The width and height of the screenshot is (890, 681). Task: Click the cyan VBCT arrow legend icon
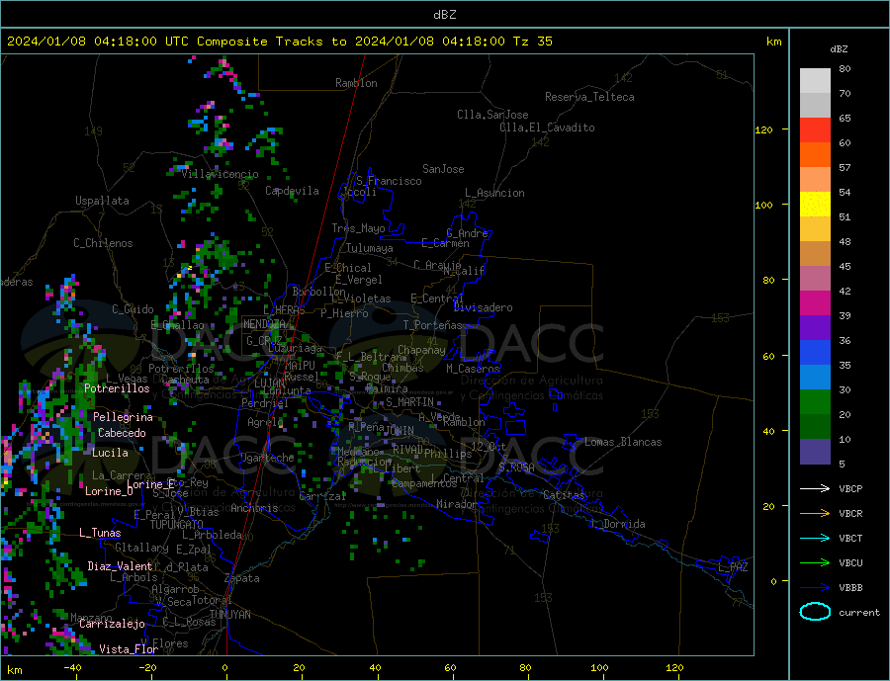tap(815, 538)
